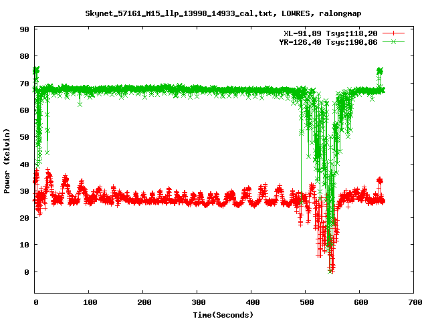Click y-axis tick label 30
The image size is (428, 321).
pyautogui.click(x=24, y=191)
